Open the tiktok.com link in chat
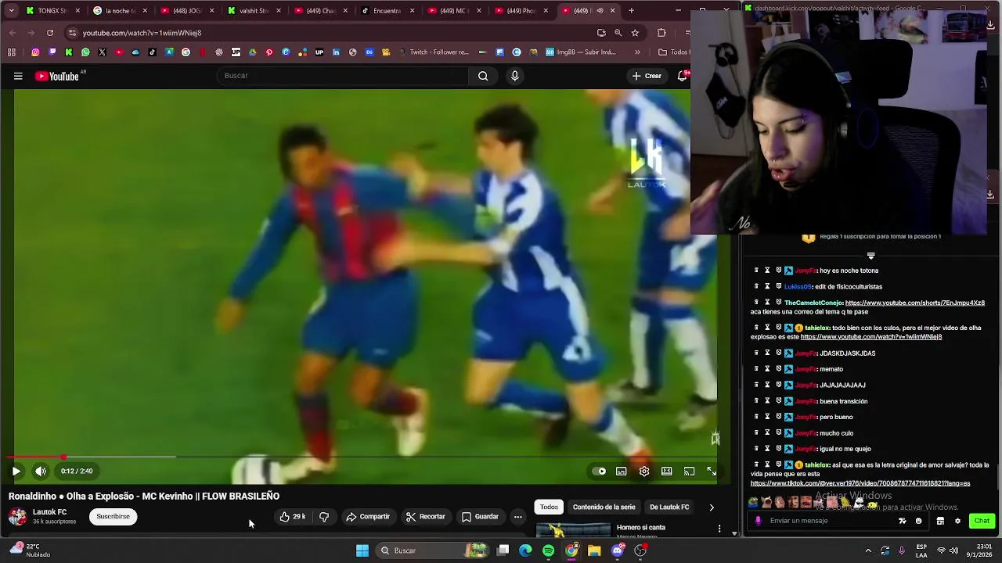 pos(860,483)
